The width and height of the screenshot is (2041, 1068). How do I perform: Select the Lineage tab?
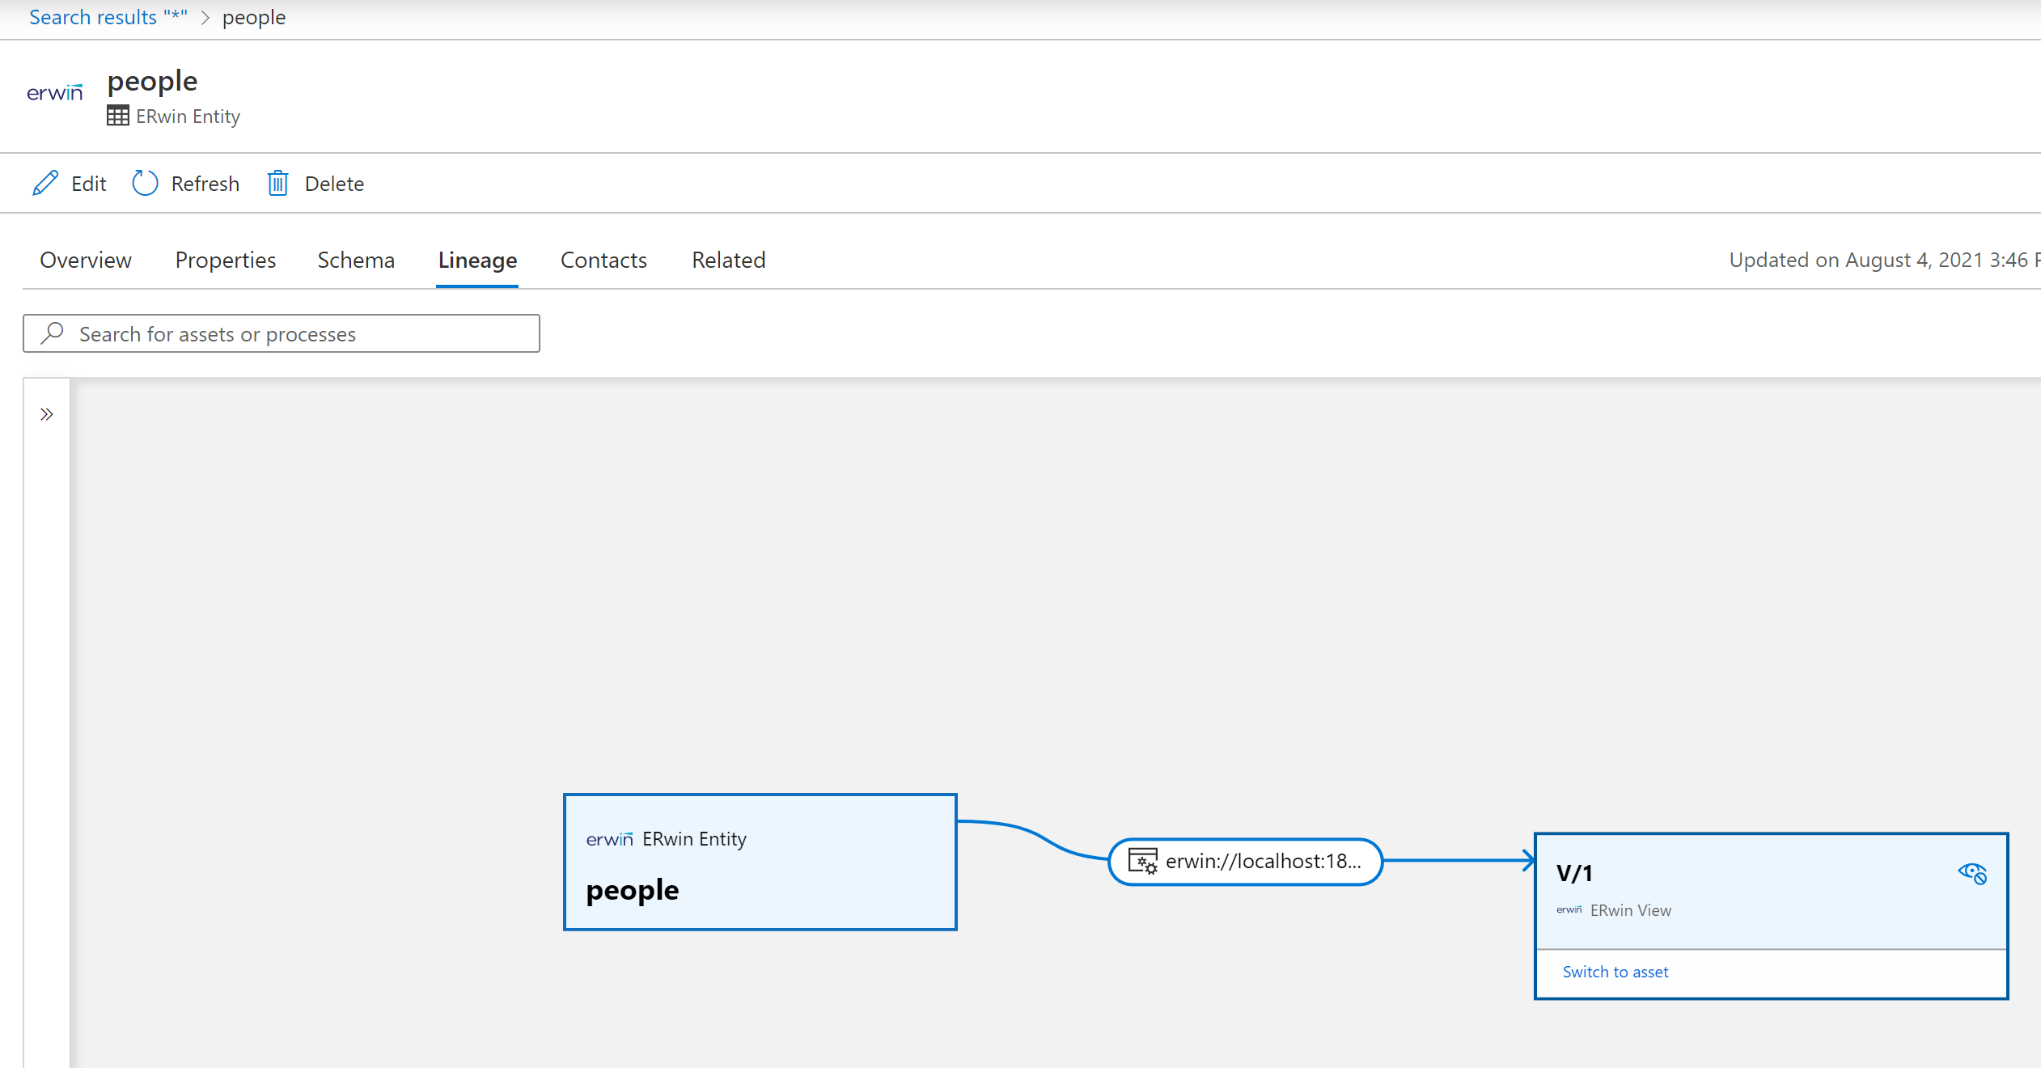pyautogui.click(x=478, y=259)
